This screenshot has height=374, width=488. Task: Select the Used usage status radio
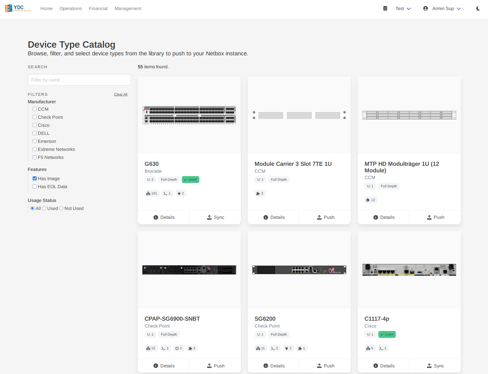tap(44, 208)
